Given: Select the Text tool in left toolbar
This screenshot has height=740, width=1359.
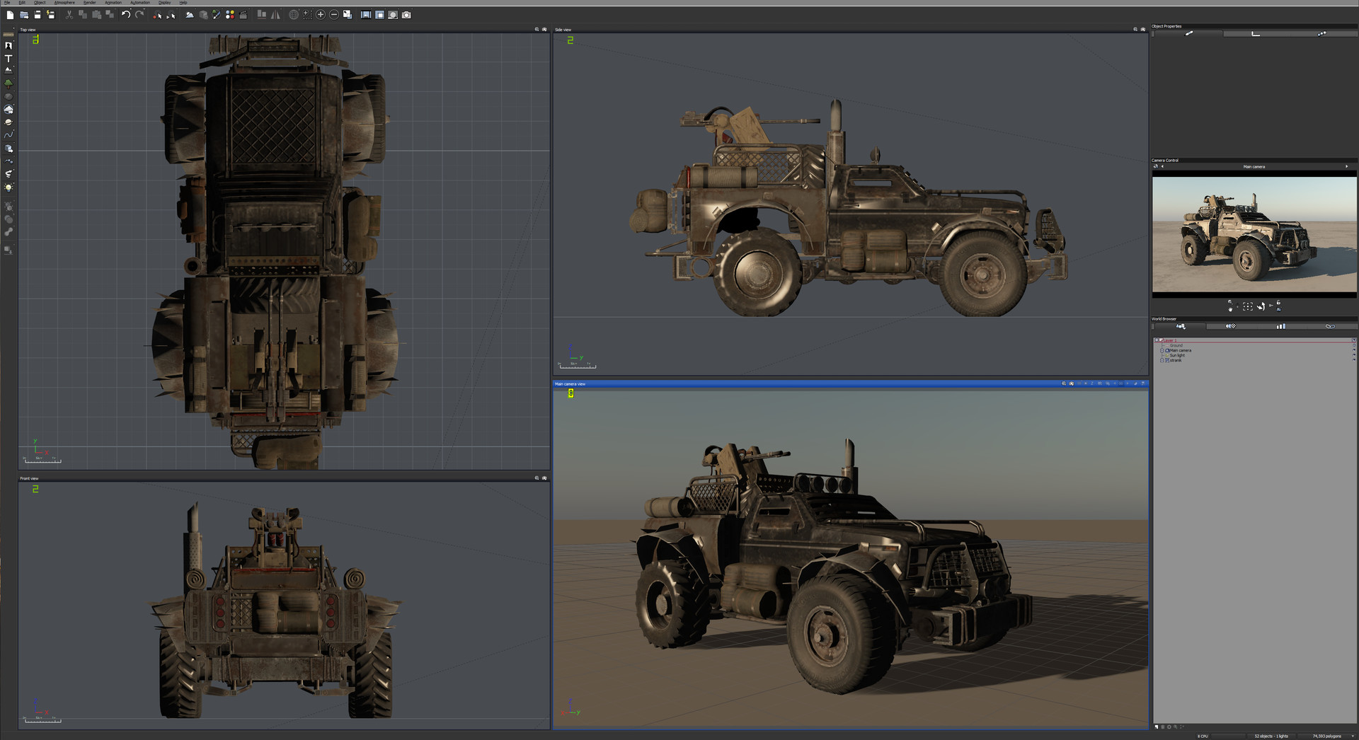Looking at the screenshot, I should [8, 59].
